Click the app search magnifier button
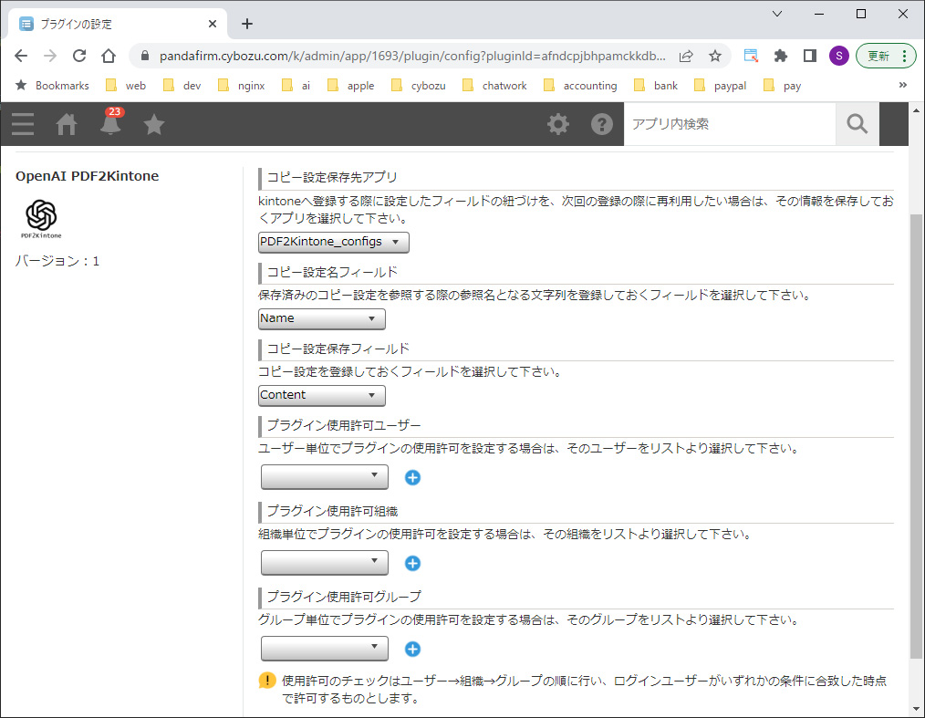 point(857,124)
